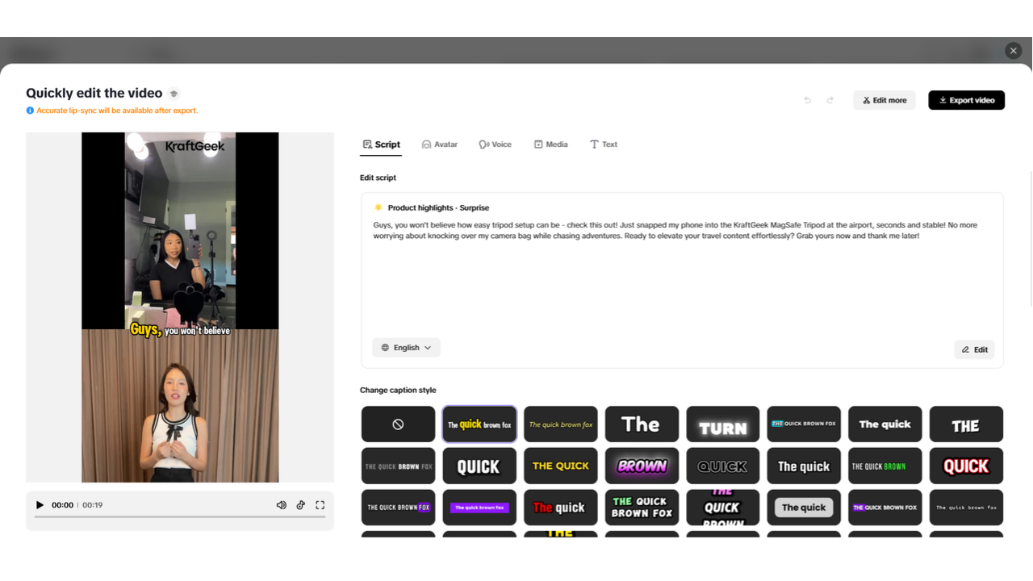Play the video preview
The image size is (1033, 581).
pyautogui.click(x=40, y=504)
